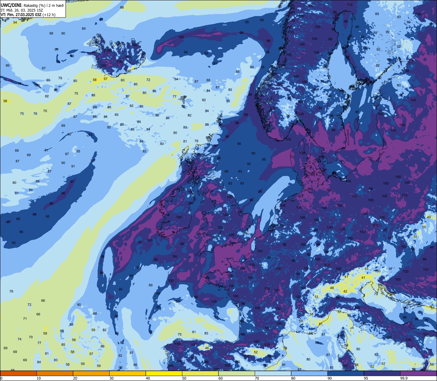437x381 pixels.
Task: Click the map title 'UWC/DINI: Rakastig (%) í 2 m hæð'
Action: 32,5
